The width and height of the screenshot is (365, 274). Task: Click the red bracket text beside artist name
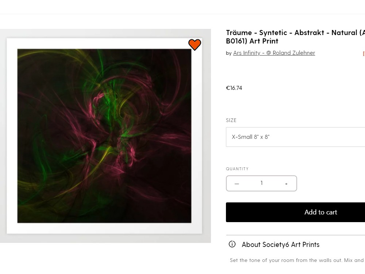pyautogui.click(x=364, y=53)
